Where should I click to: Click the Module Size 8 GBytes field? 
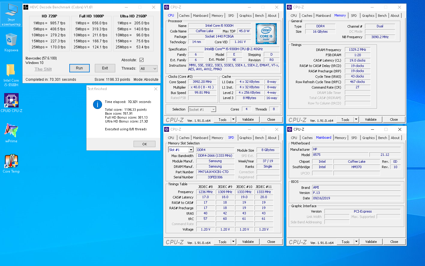tap(268, 150)
